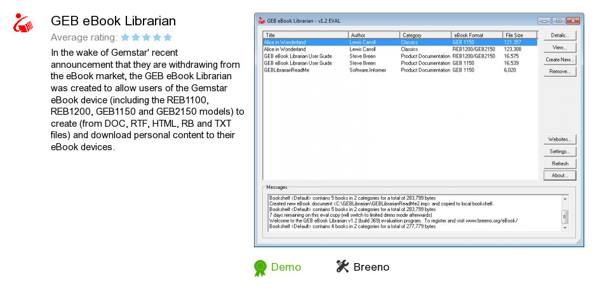Click the app icon in window title bar
This screenshot has height=296, width=597.
[x=261, y=20]
